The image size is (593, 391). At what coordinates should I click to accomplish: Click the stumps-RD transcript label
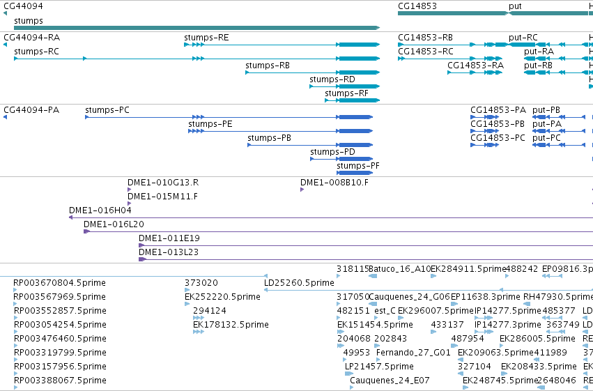[332, 79]
